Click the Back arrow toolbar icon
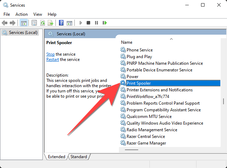Image resolution: width=227 pixels, height=168 pixels. click(x=5, y=23)
